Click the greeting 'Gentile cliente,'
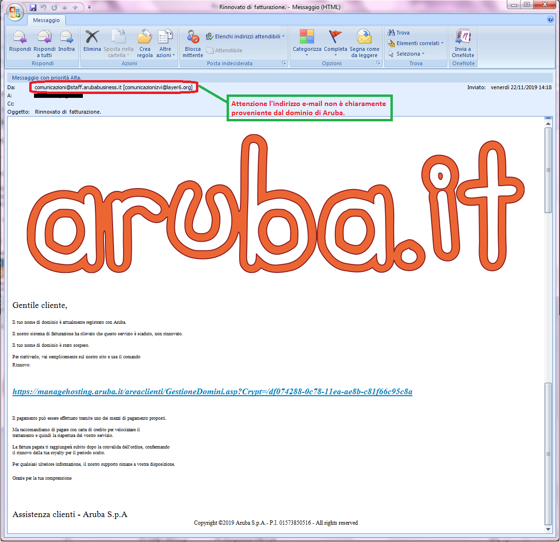The width and height of the screenshot is (560, 542). [x=40, y=306]
